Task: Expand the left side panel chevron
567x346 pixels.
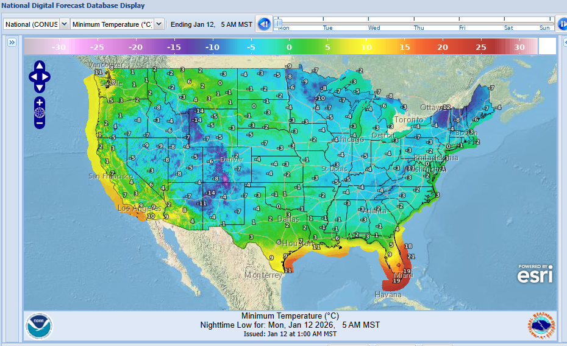Action: point(12,42)
